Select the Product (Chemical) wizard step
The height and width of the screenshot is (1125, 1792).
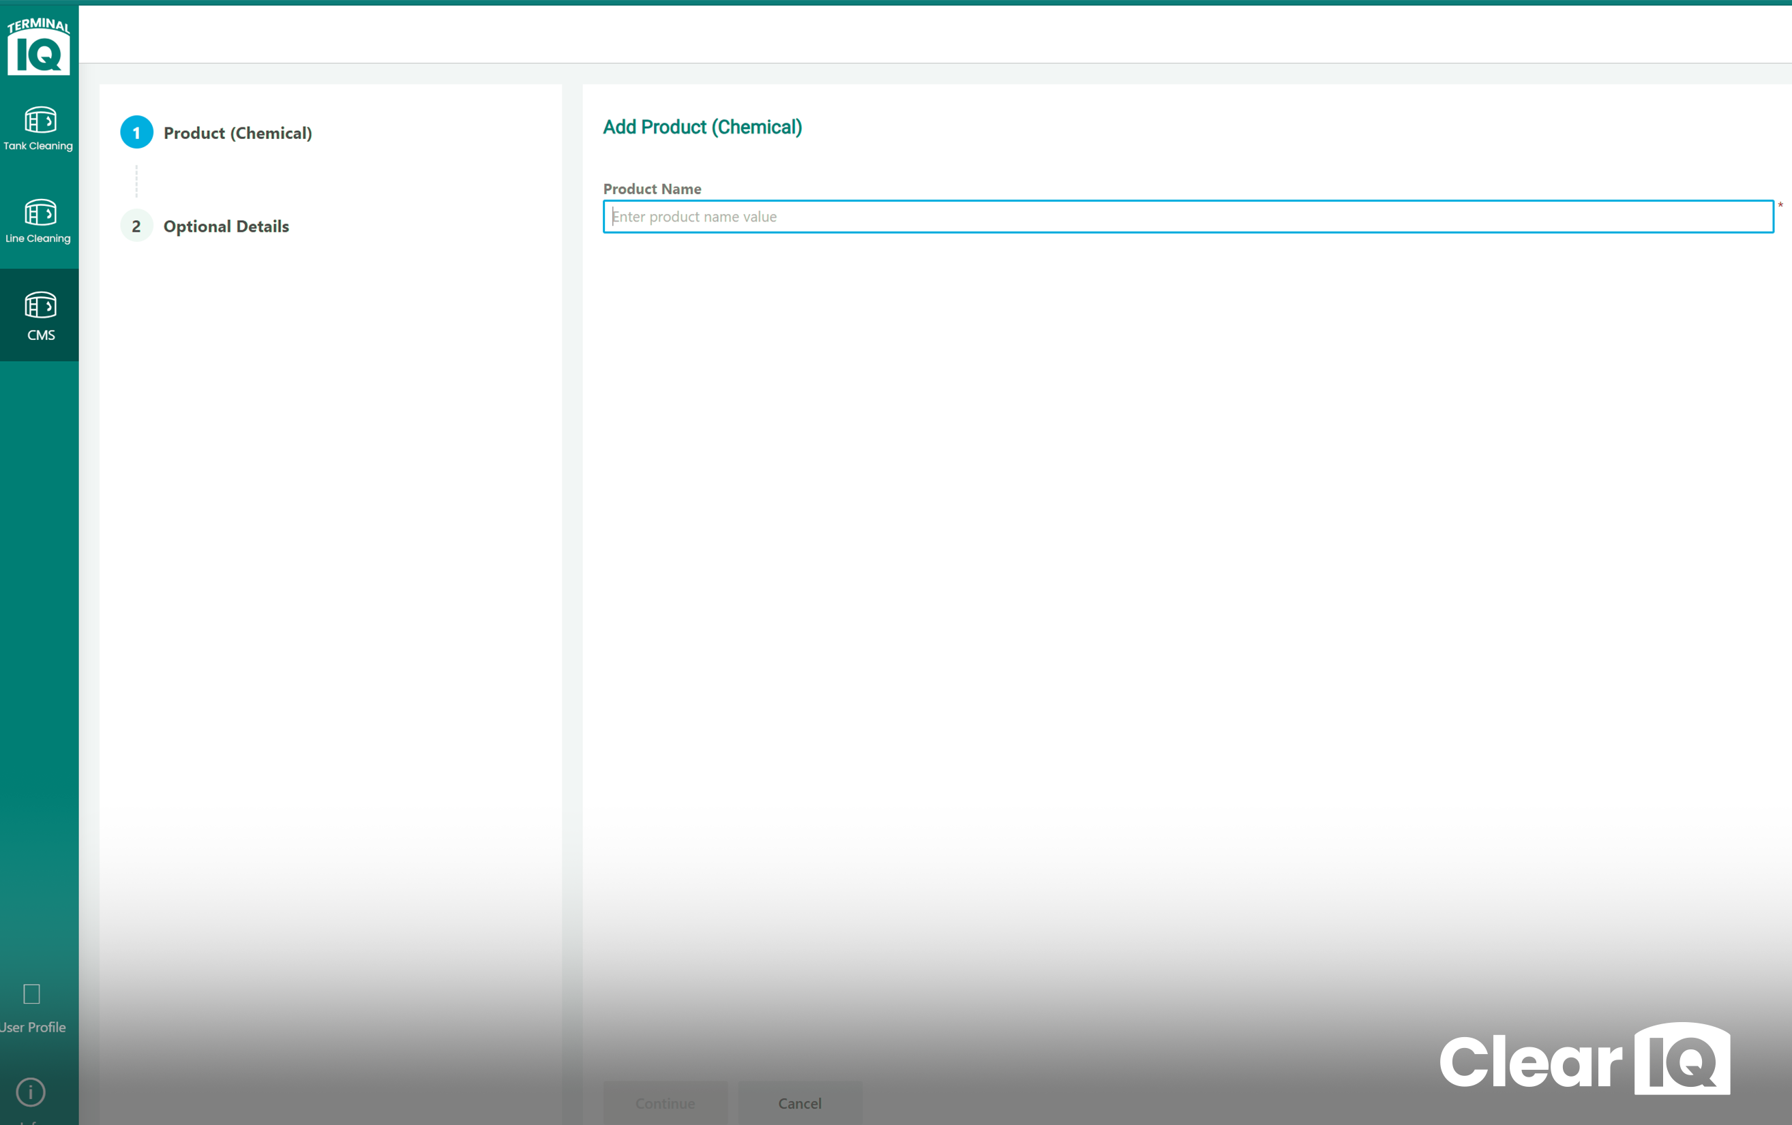pos(238,133)
